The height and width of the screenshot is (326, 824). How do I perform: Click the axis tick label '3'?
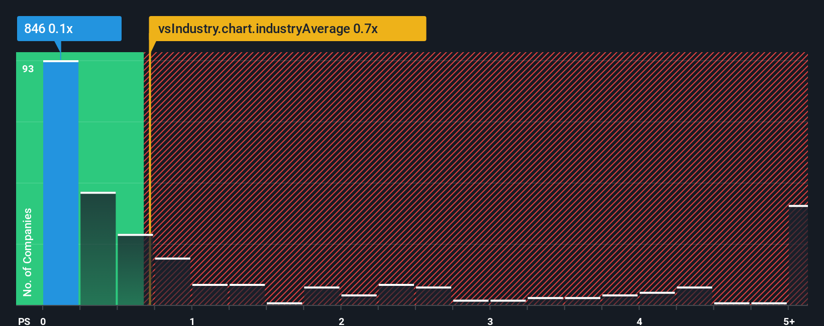coord(490,321)
